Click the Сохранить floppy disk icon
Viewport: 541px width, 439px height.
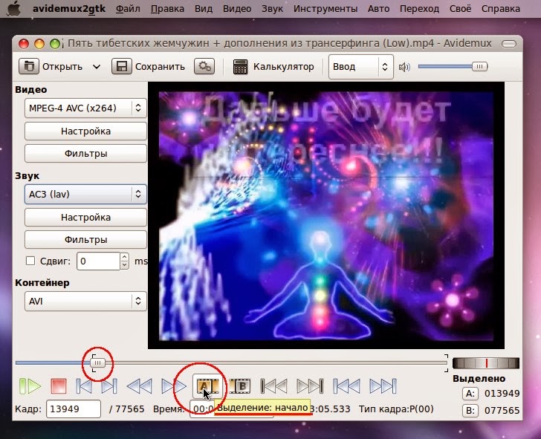coord(121,67)
